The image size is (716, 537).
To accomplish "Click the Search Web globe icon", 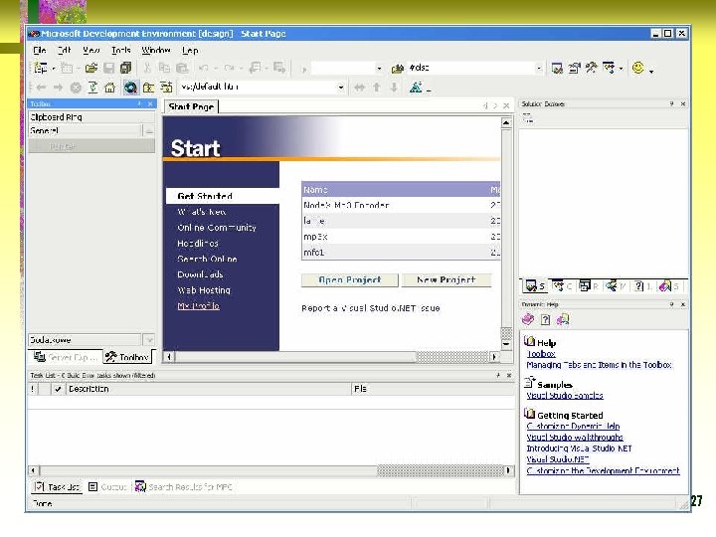I will pos(130,88).
